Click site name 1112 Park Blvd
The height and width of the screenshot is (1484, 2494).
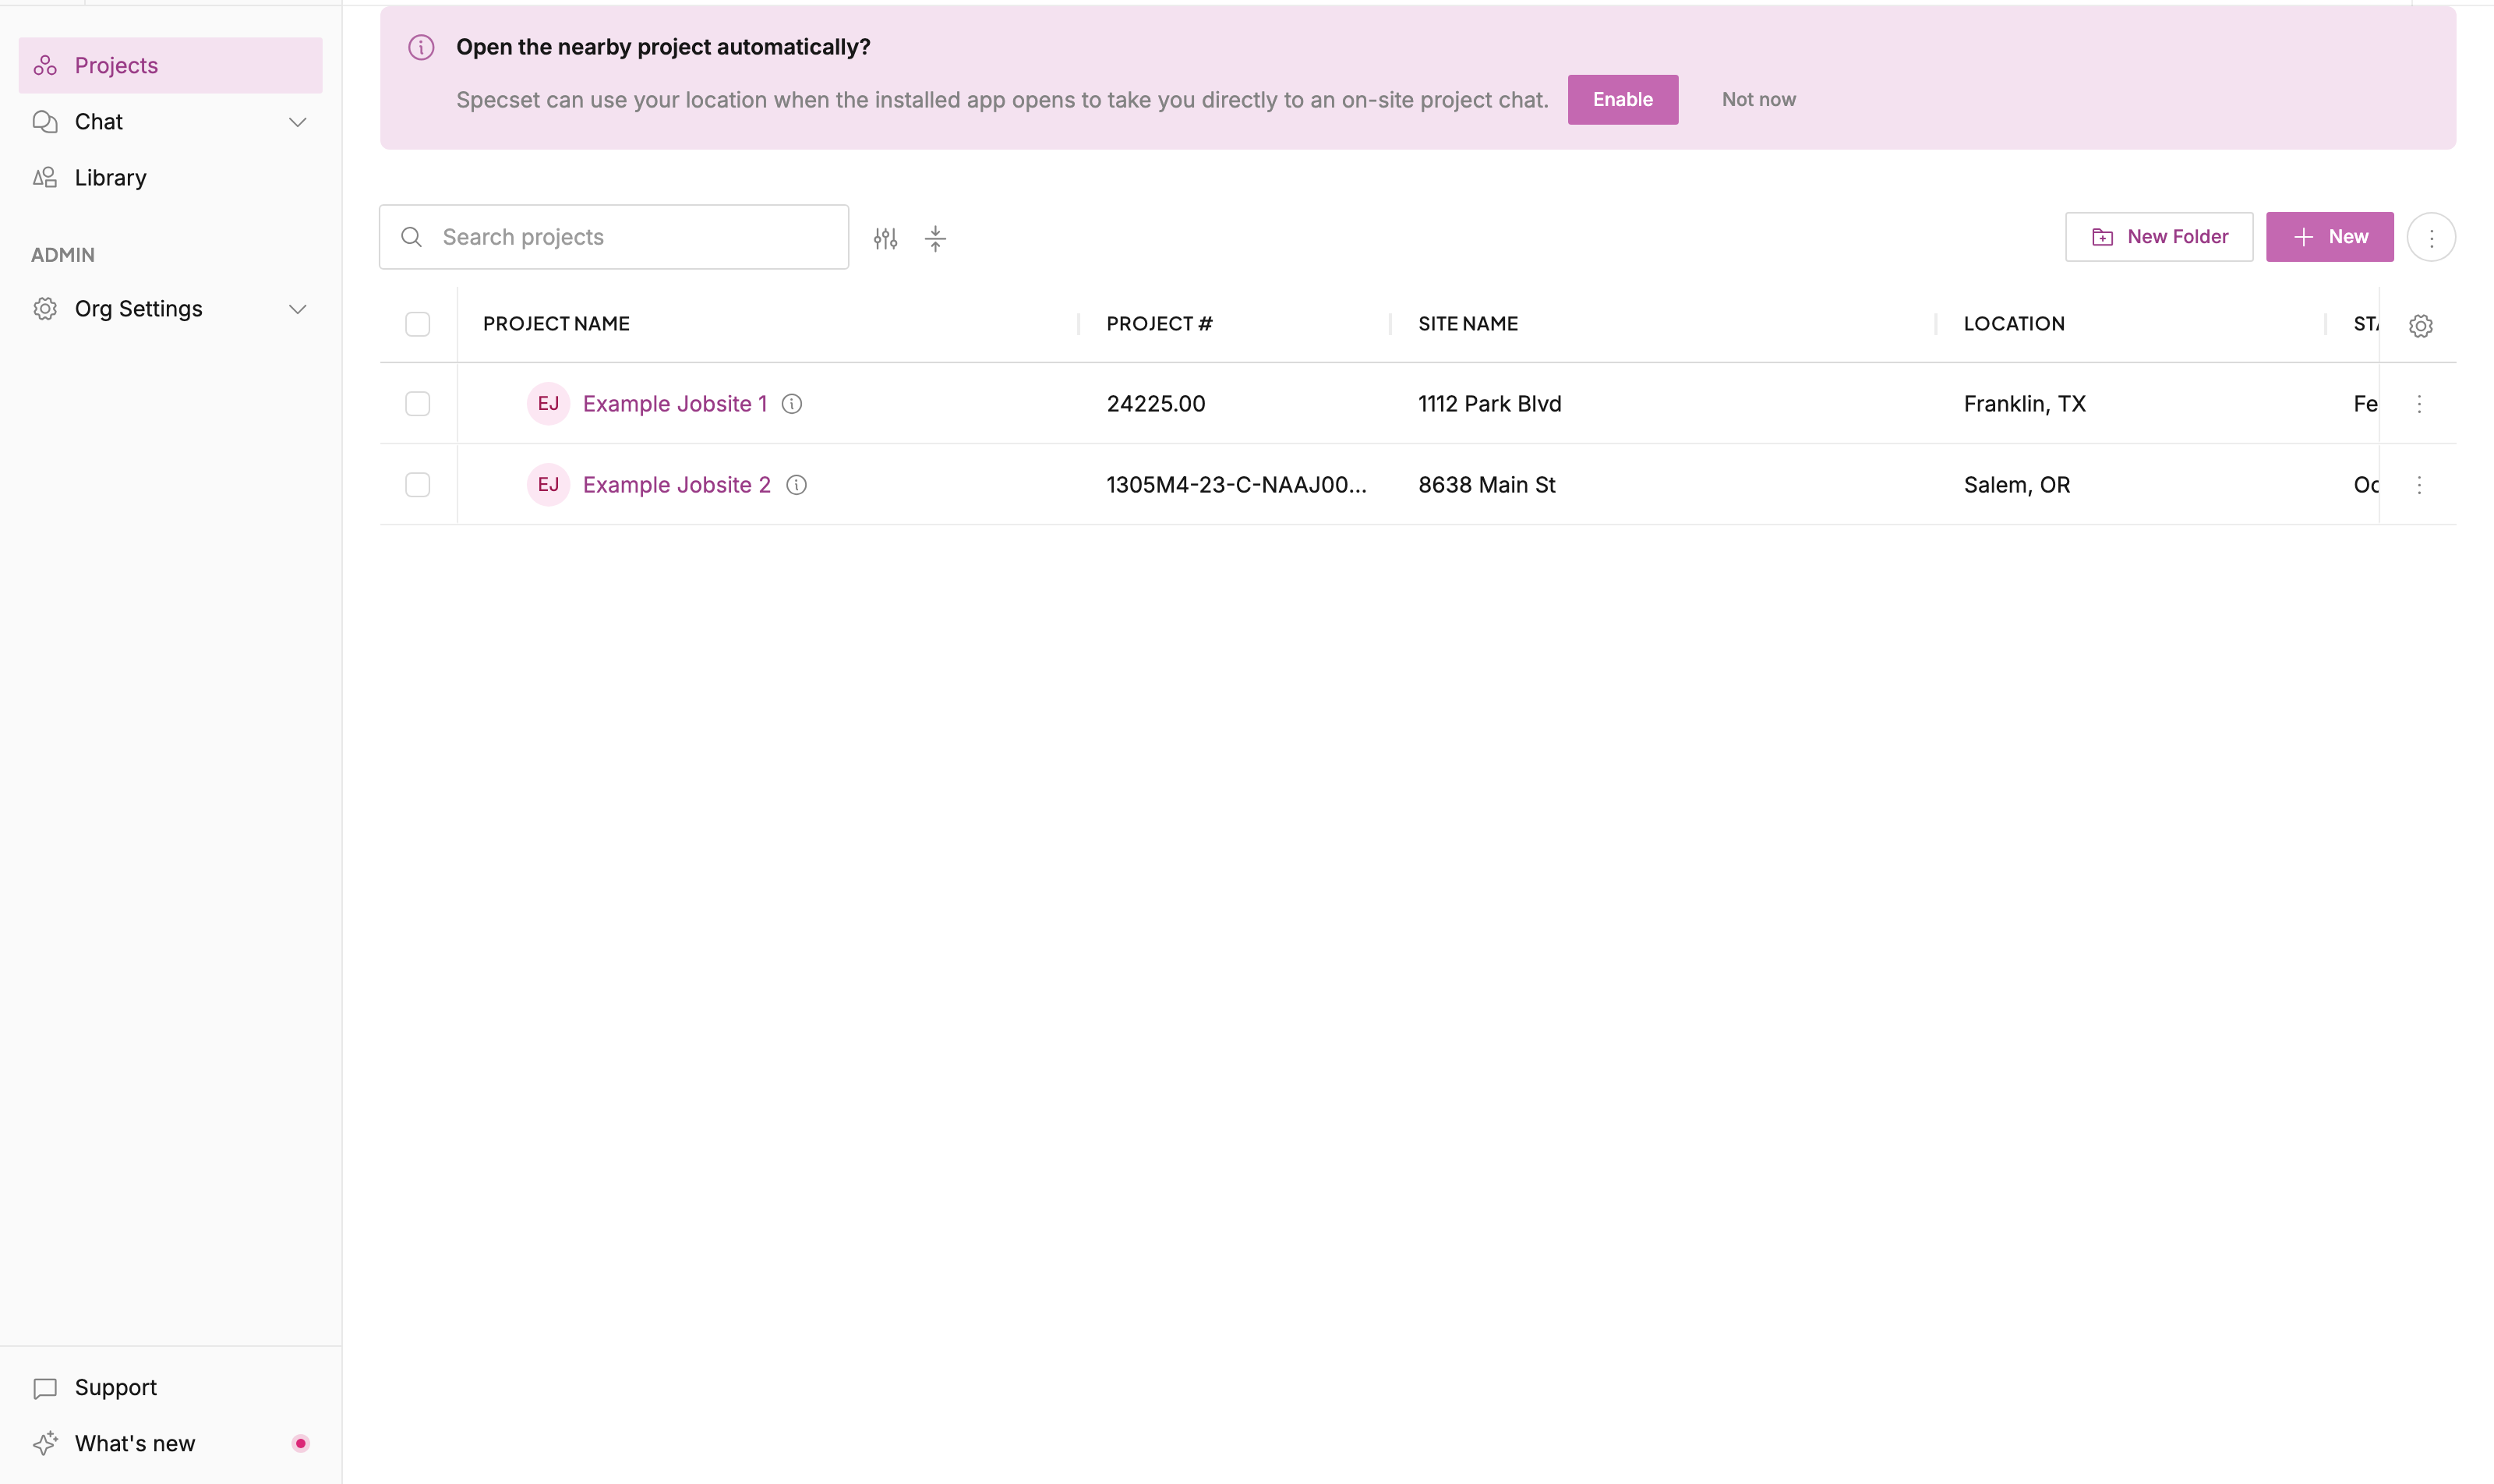pos(1489,403)
